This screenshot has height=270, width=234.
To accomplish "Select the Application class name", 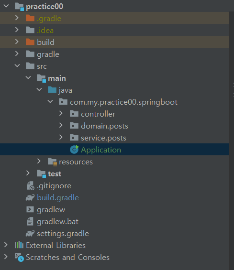I will tap(101, 150).
